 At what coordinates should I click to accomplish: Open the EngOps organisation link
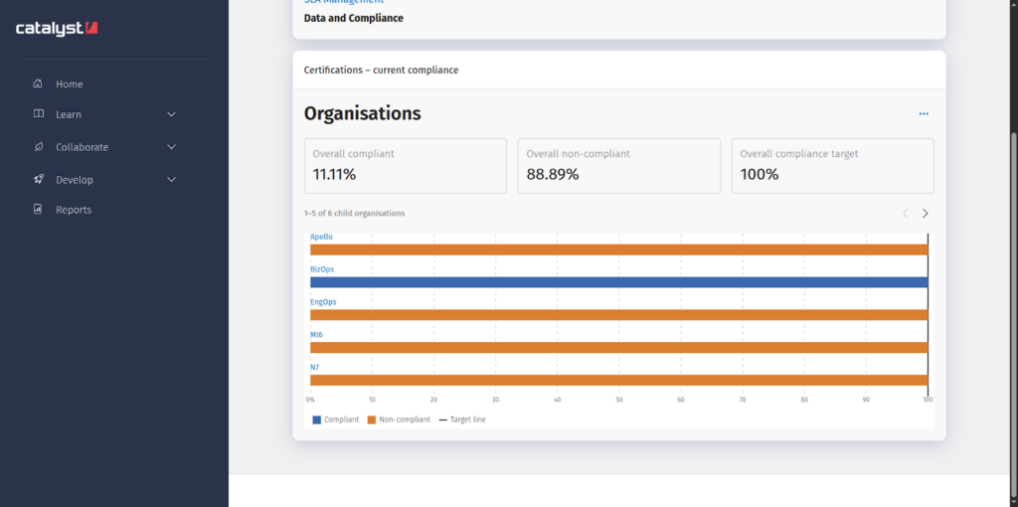point(323,302)
